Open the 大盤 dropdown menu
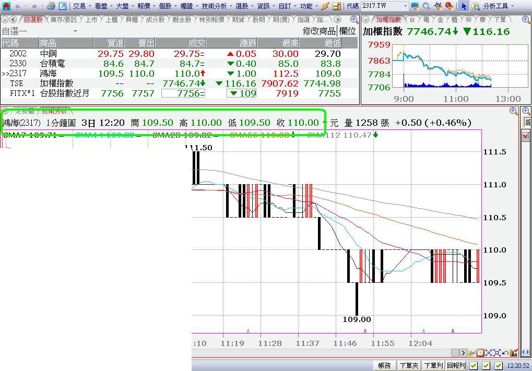The width and height of the screenshot is (532, 371). 125,6
